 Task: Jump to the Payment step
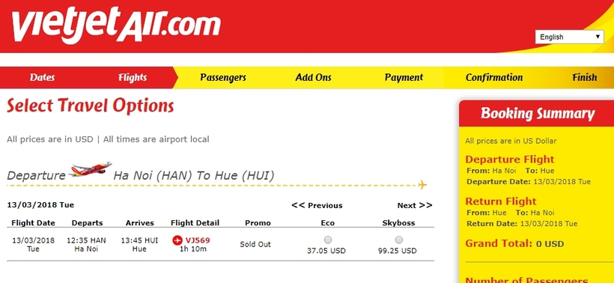click(404, 78)
